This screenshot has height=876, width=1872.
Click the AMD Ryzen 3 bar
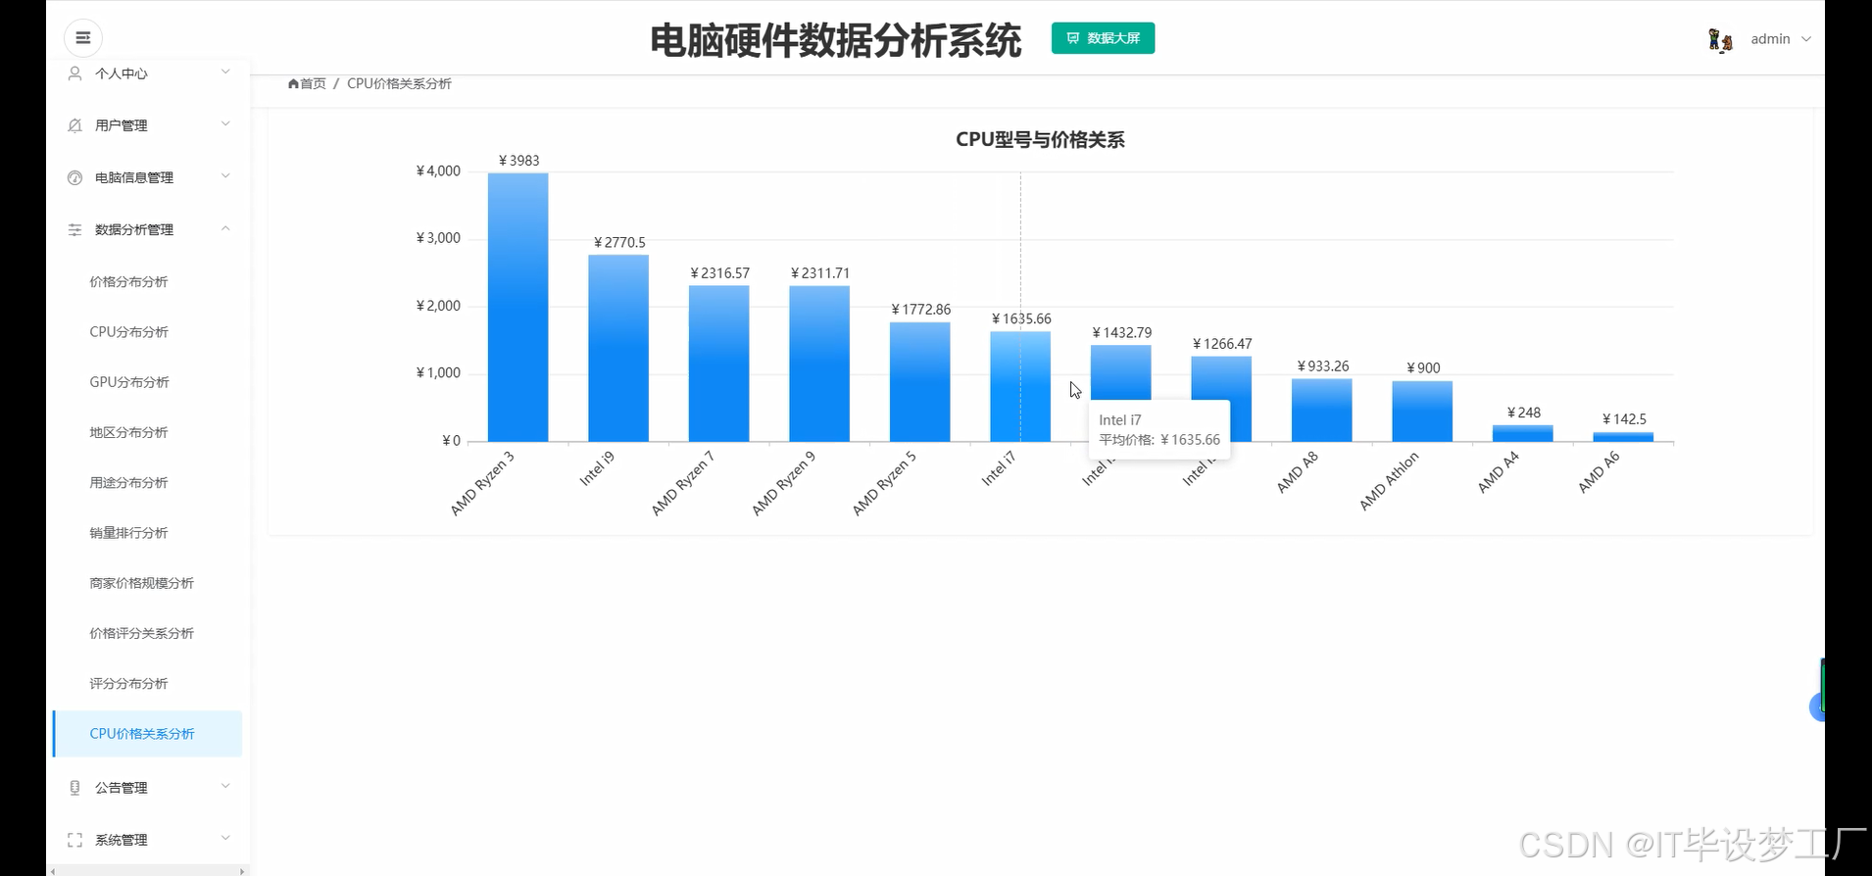[517, 308]
